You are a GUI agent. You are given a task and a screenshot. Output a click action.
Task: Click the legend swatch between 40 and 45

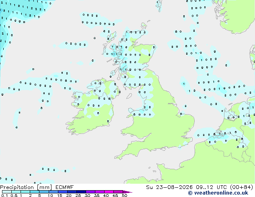tap(109, 192)
